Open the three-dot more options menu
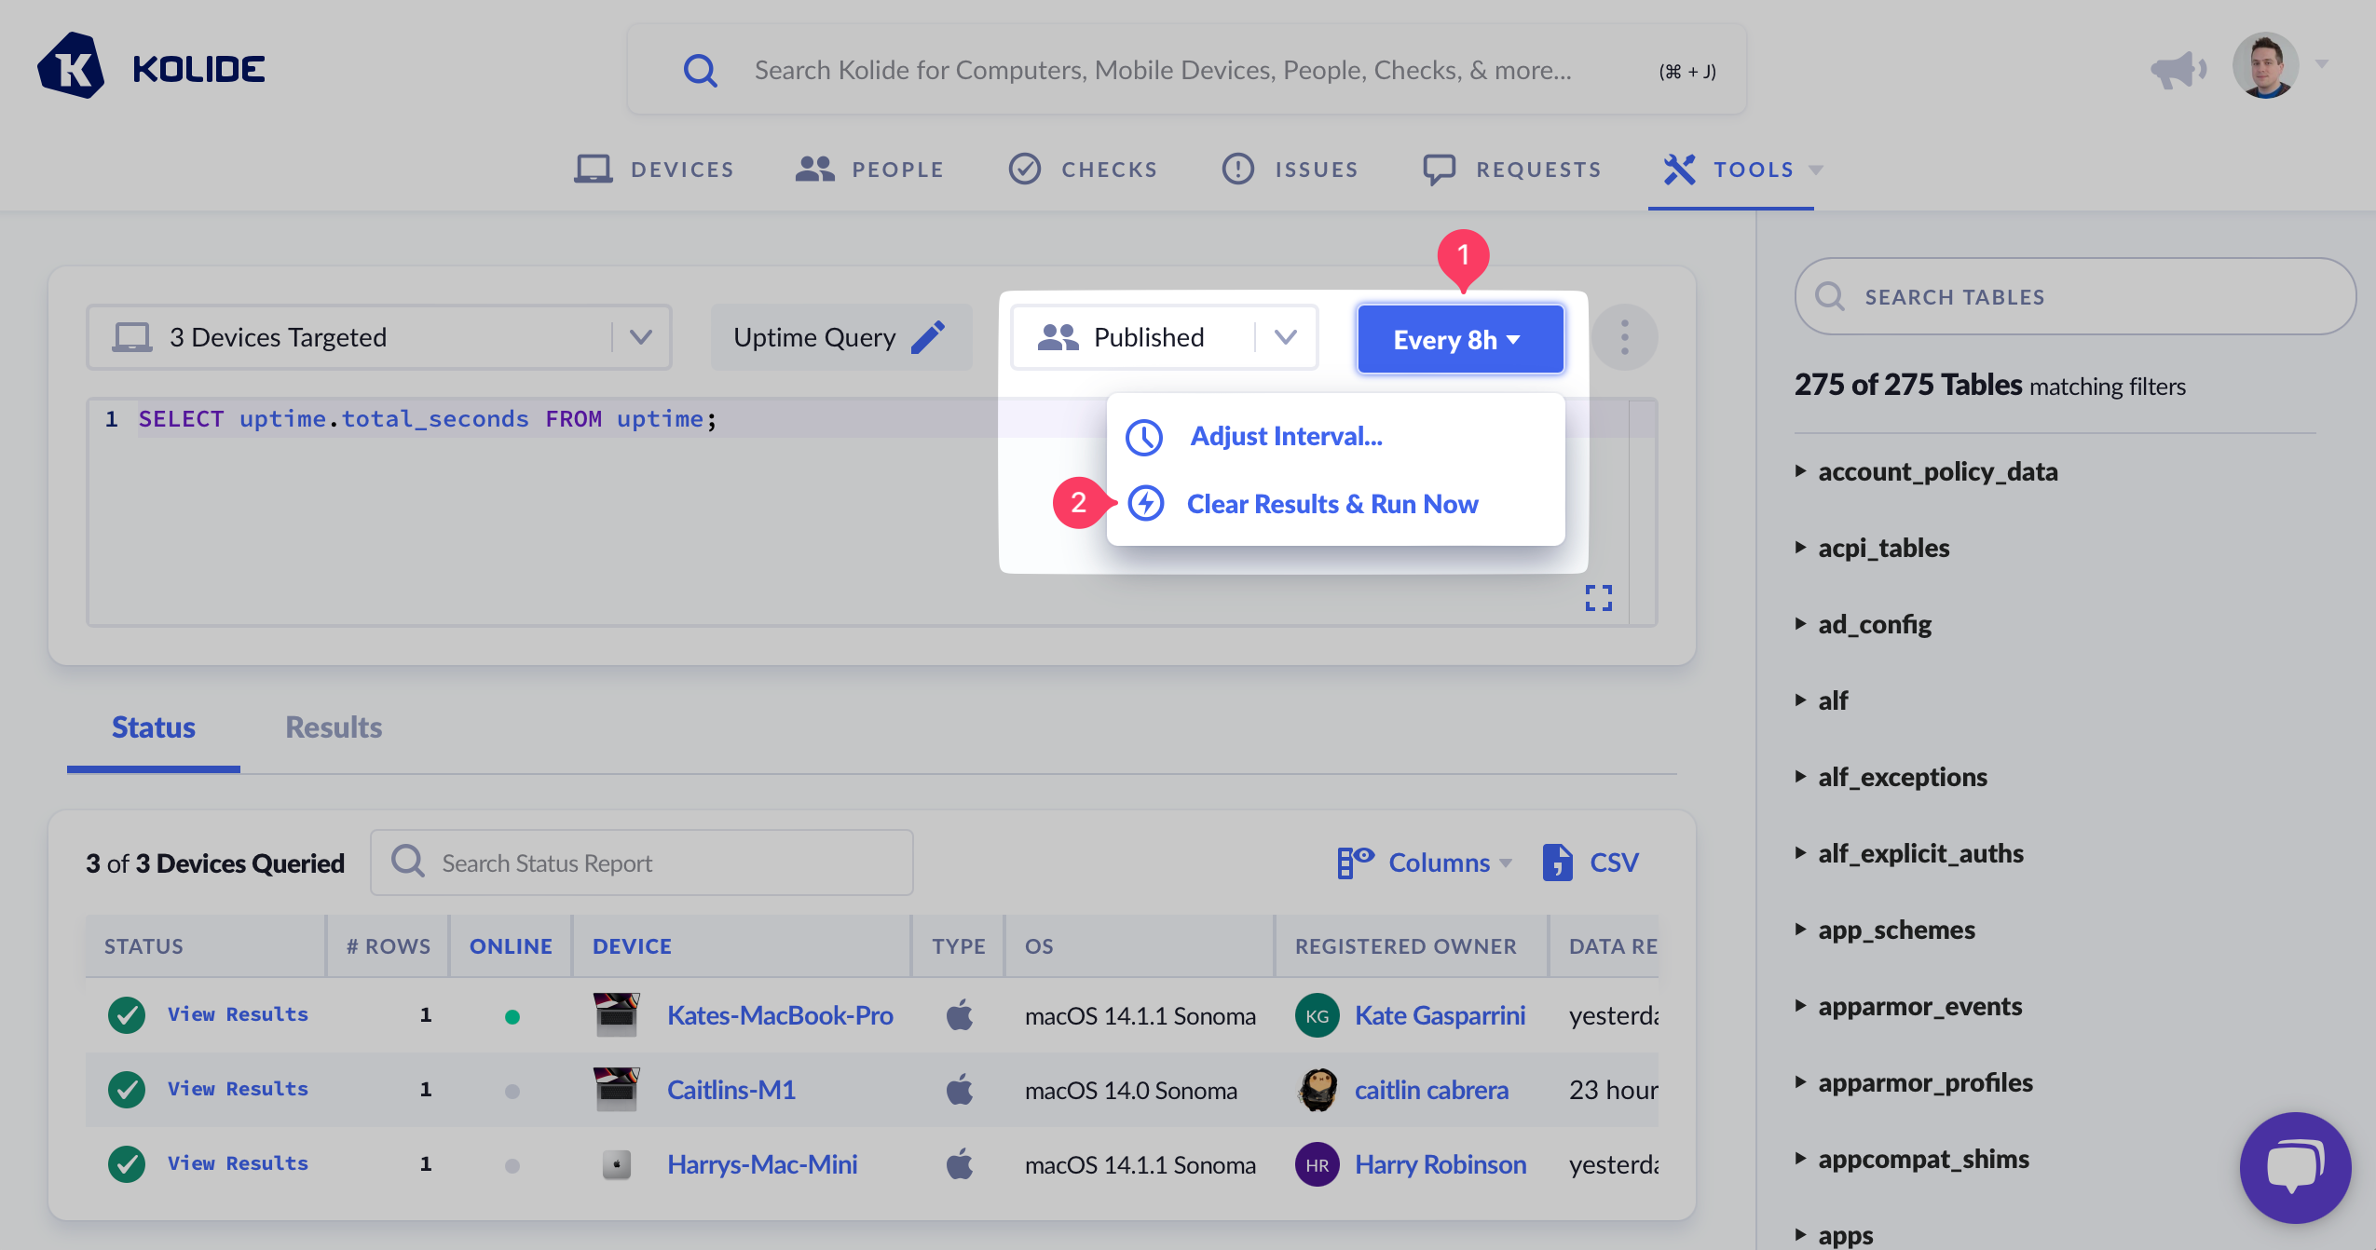The image size is (2376, 1250). (x=1624, y=337)
